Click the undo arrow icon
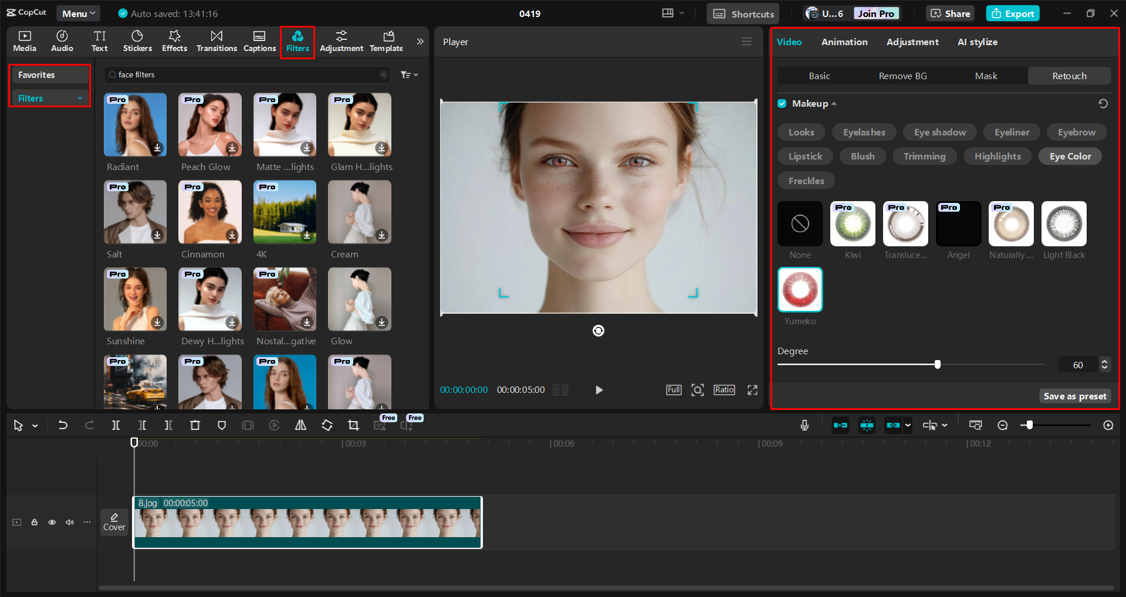The image size is (1126, 597). coord(63,425)
